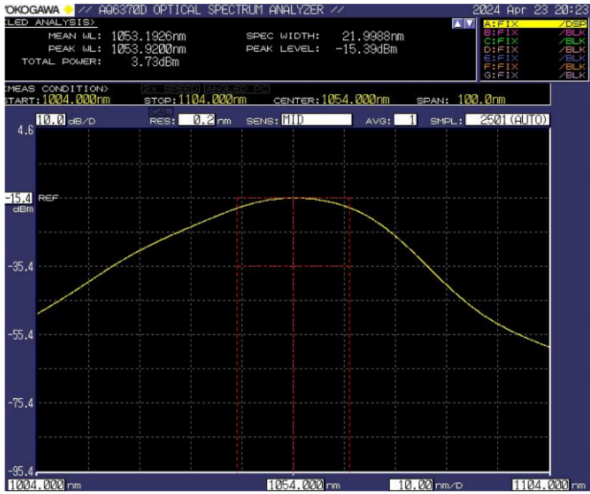This screenshot has height=494, width=590.
Task: Open the SENS field showing MID
Action: click(316, 120)
